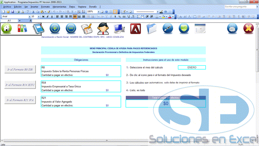Open the Datos menu
Screen dimensions: 259x146
(72, 7)
